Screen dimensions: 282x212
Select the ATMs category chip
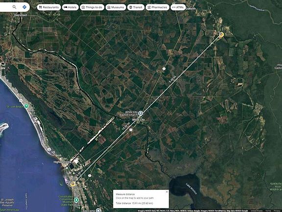[178, 7]
